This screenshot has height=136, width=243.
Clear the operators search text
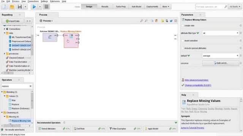tap(30, 86)
